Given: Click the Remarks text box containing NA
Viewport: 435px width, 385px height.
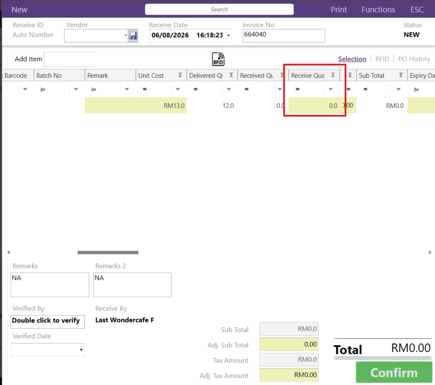Looking at the screenshot, I should [x=50, y=285].
